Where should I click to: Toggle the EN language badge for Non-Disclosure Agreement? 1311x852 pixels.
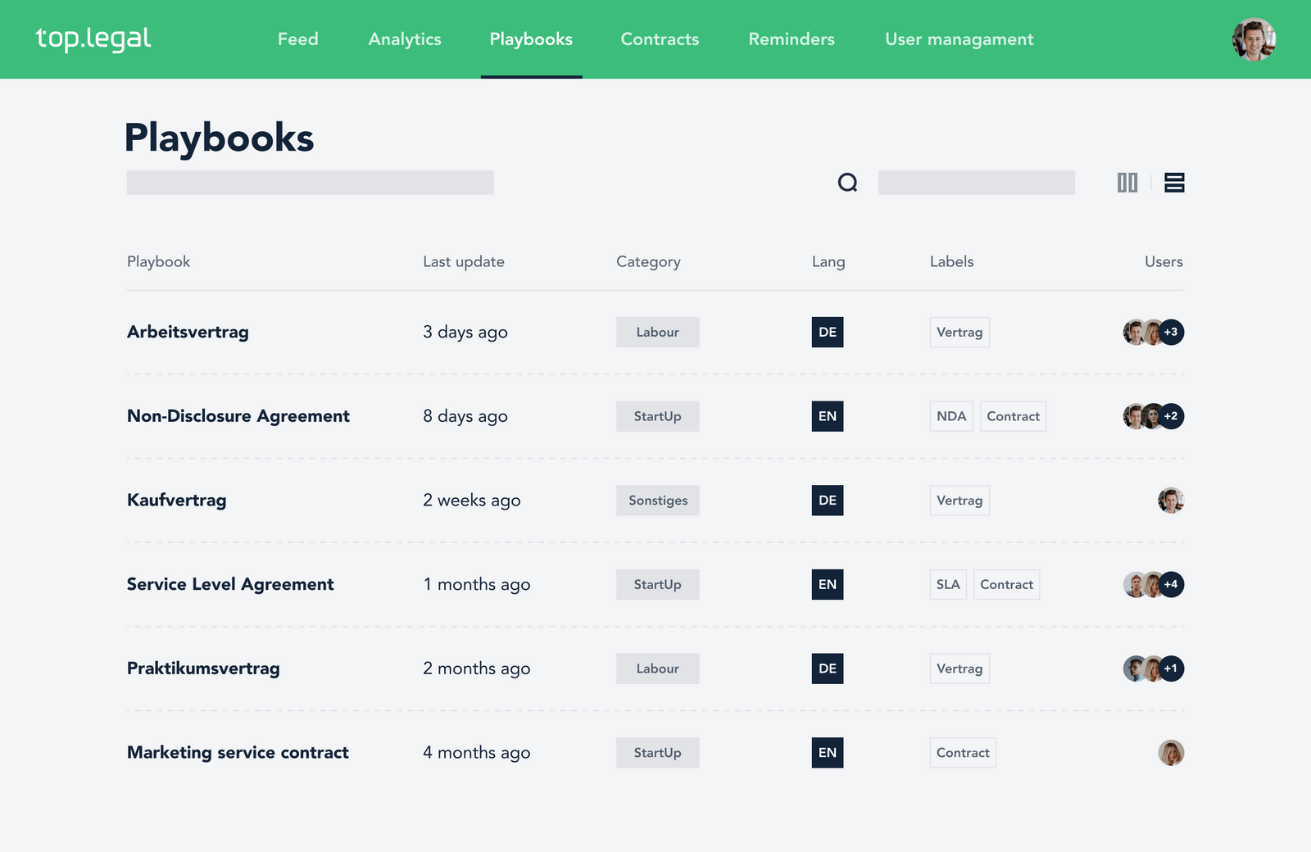click(x=827, y=415)
